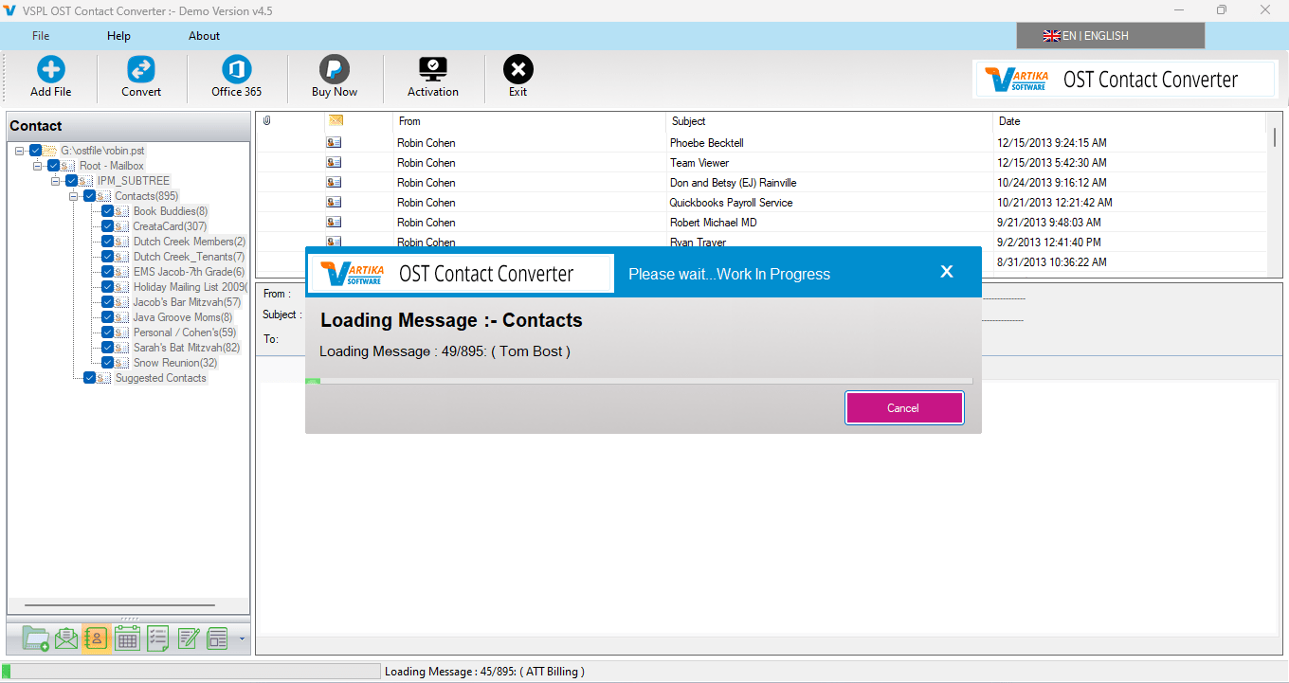Click the folder icon of G:\ostfile\robin.pst

click(x=50, y=151)
